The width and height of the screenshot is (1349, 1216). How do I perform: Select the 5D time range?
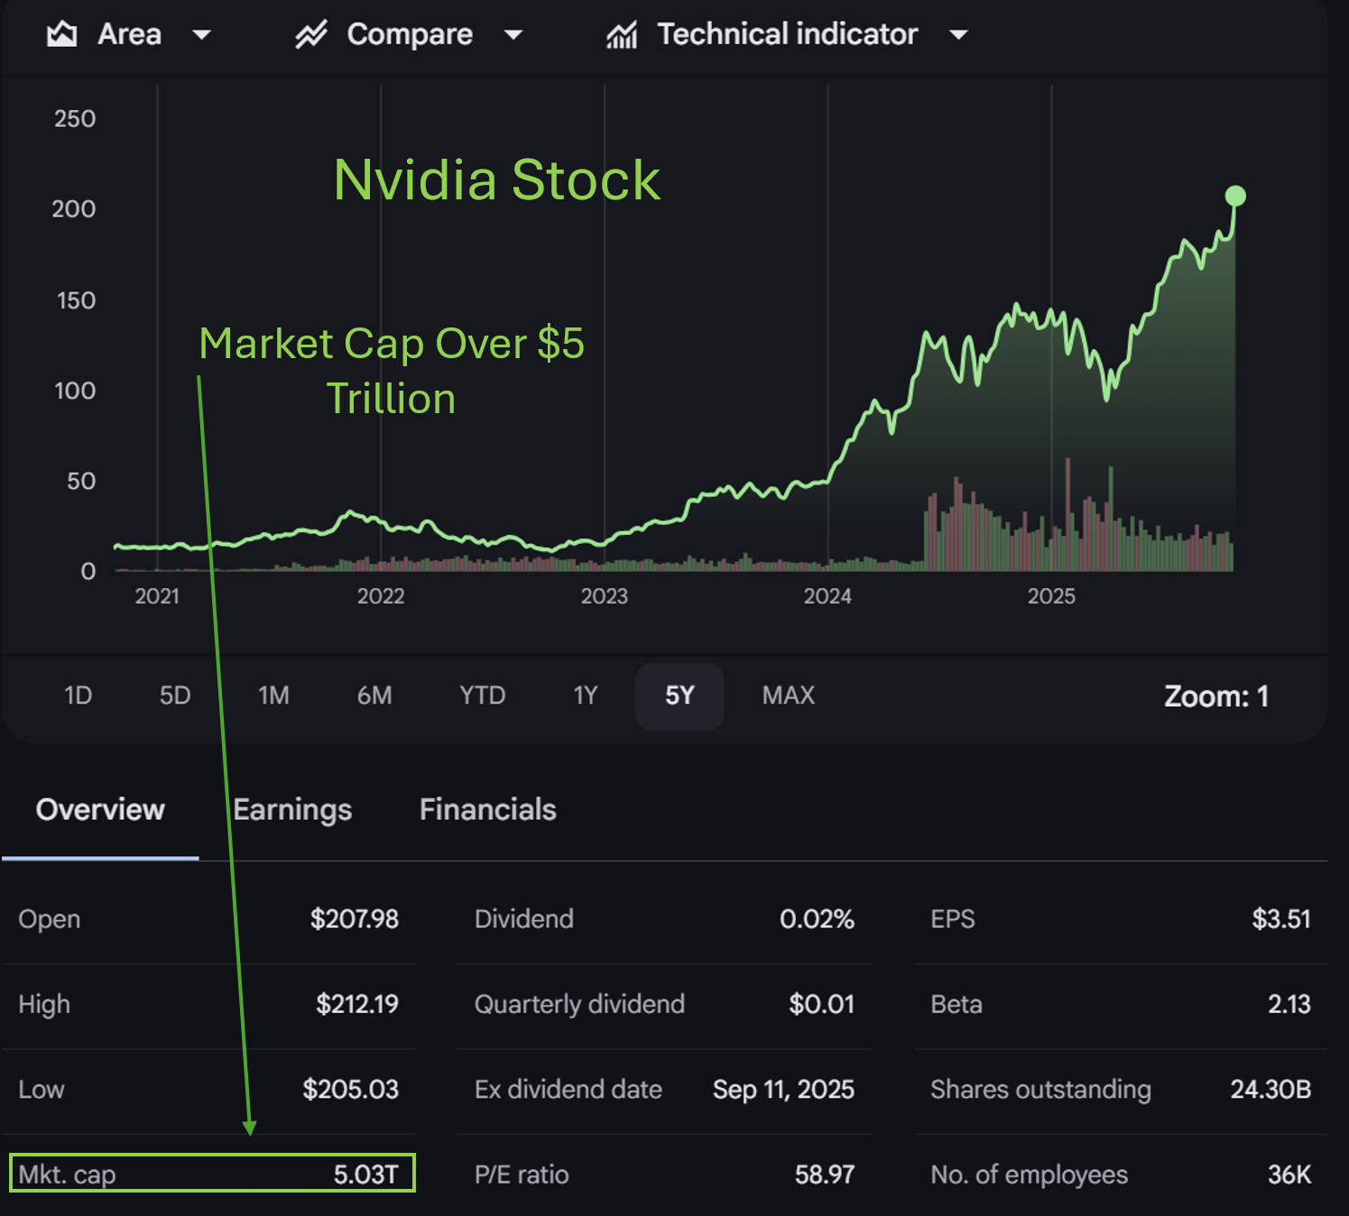[x=175, y=696]
